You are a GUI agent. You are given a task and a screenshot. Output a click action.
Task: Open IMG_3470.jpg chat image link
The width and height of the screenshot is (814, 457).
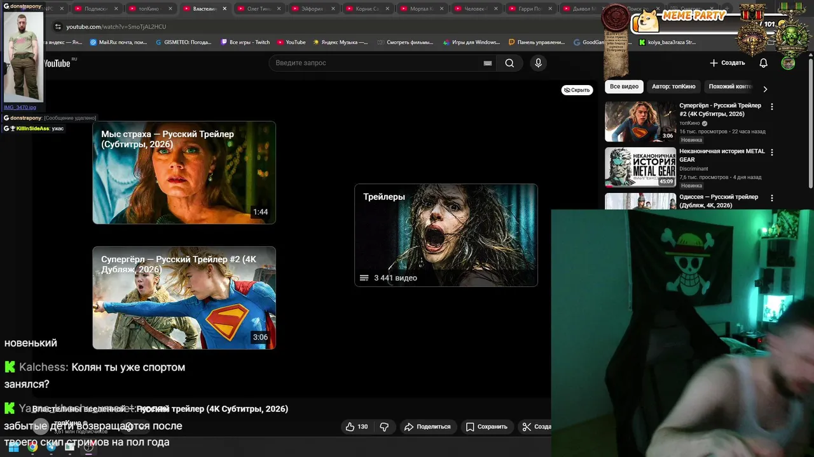[x=20, y=107]
